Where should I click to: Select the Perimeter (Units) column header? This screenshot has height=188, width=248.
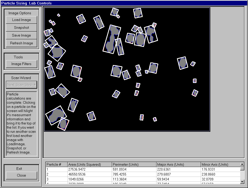pos(134,164)
